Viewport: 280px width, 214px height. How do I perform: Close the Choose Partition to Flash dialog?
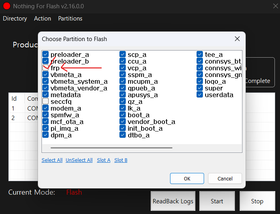[x=237, y=39]
